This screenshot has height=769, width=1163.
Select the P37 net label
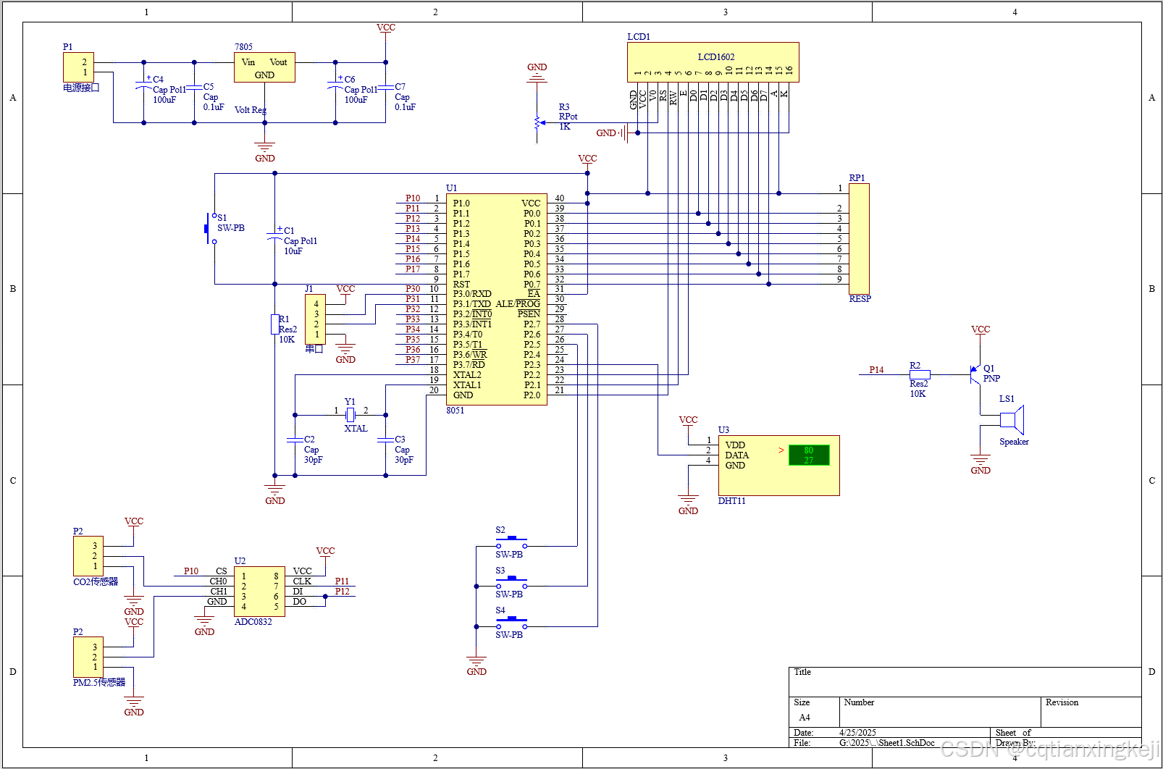click(x=413, y=359)
